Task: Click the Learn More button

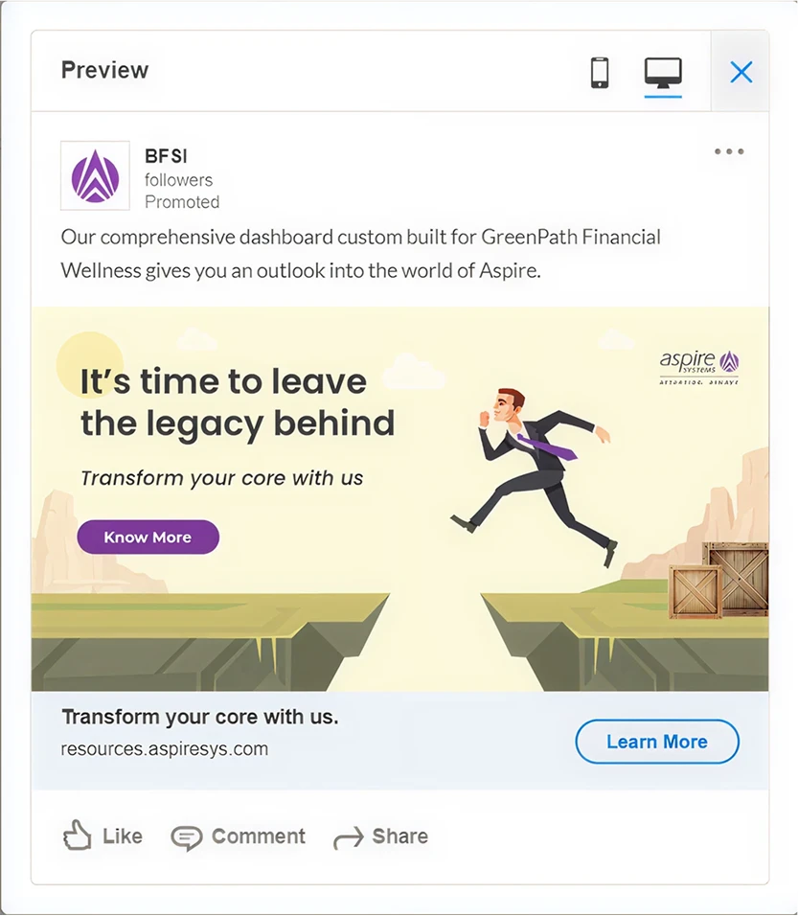Action: coord(657,742)
